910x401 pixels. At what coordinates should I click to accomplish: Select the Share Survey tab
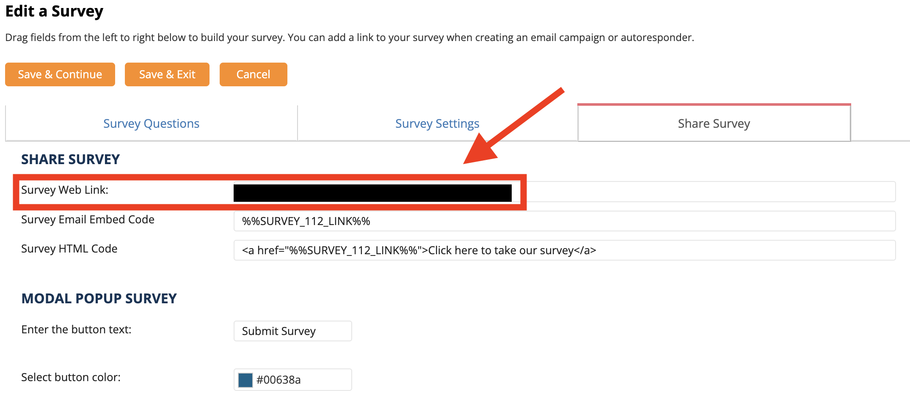(x=714, y=123)
